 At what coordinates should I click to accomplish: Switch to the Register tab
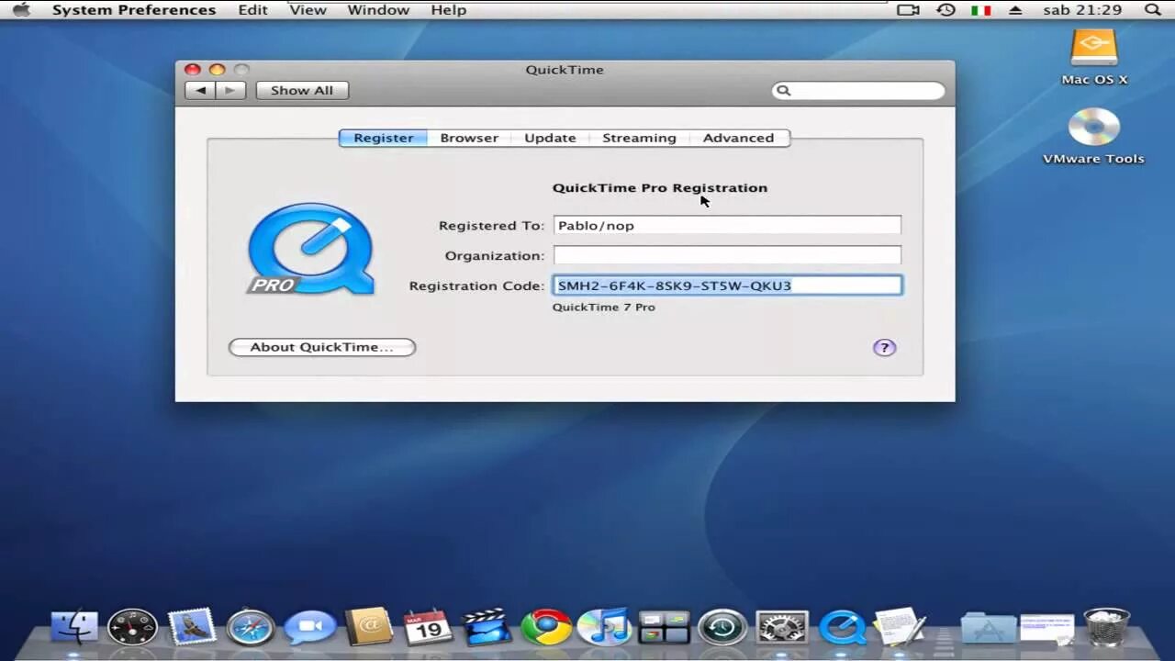383,138
